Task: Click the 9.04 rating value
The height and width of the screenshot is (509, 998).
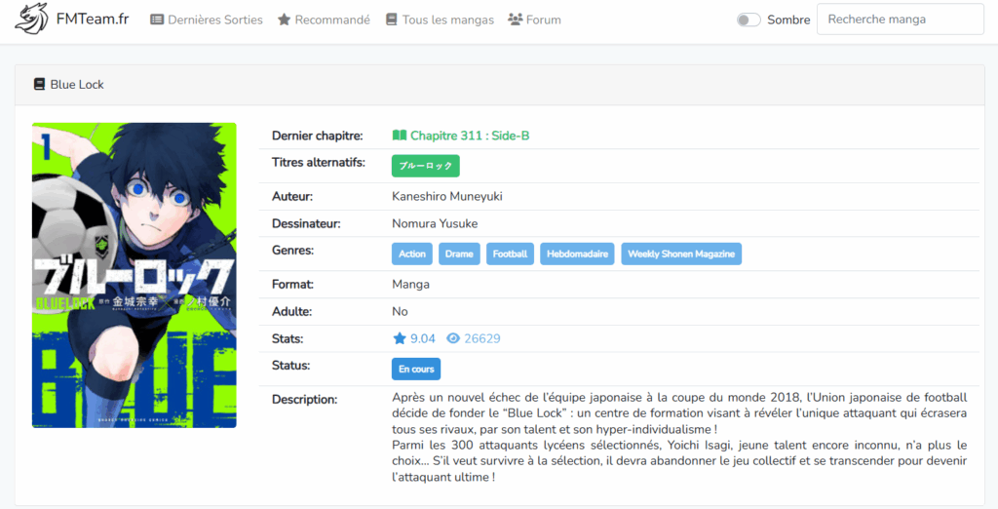Action: coord(423,338)
